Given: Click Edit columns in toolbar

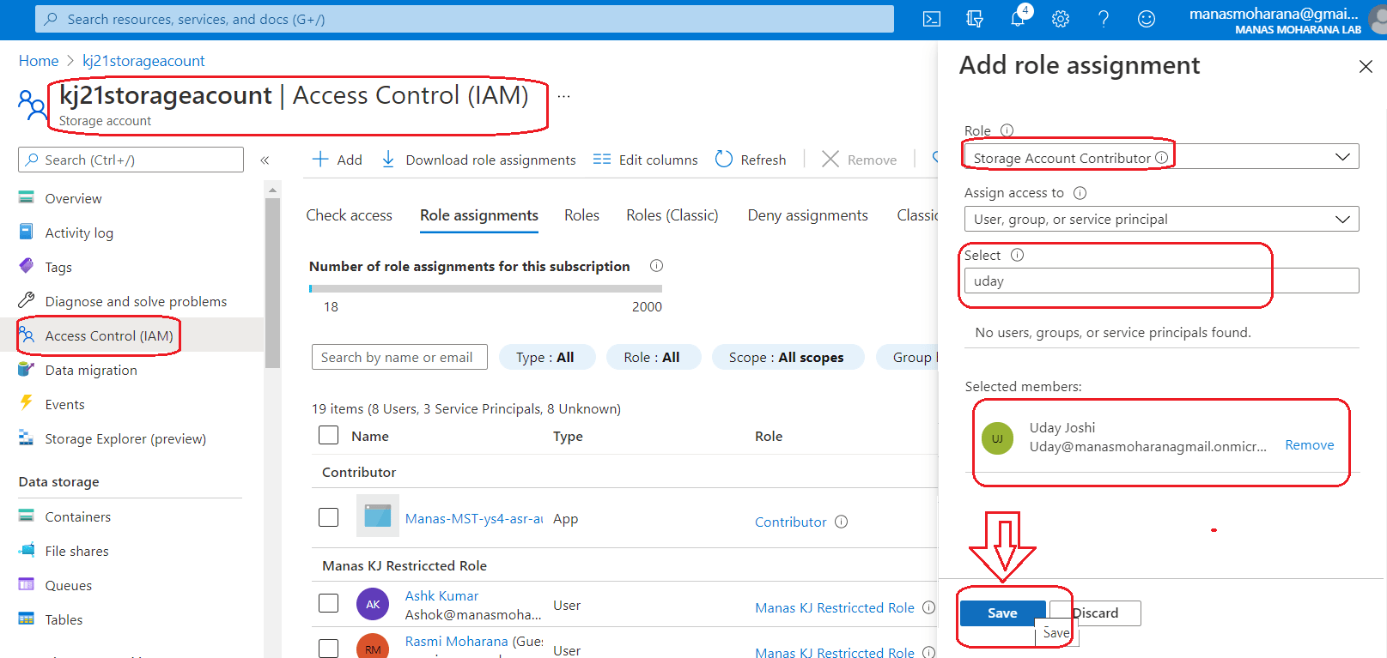Looking at the screenshot, I should (646, 160).
